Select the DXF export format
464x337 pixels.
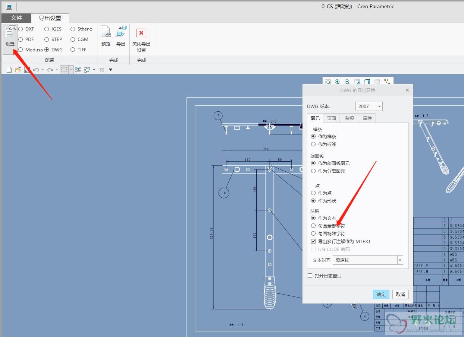21,29
